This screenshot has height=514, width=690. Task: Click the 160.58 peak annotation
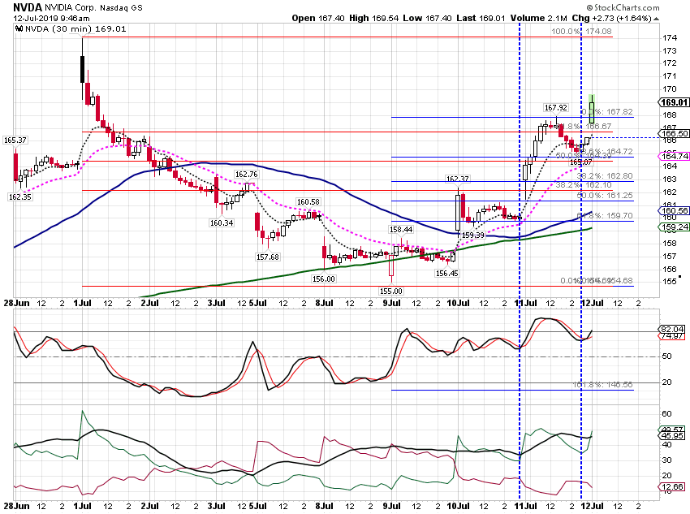[x=308, y=202]
